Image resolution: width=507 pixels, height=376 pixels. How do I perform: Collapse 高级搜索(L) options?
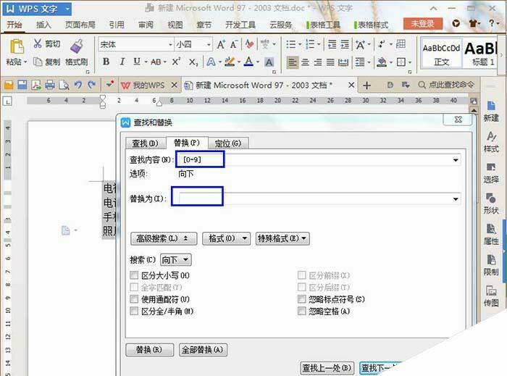[164, 238]
